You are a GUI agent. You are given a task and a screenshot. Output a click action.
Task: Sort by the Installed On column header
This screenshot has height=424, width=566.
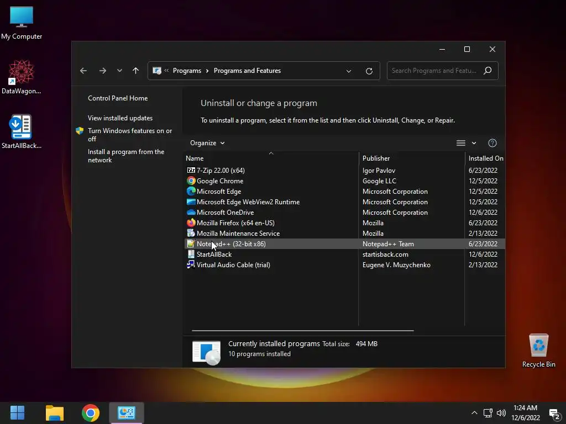[485, 158]
